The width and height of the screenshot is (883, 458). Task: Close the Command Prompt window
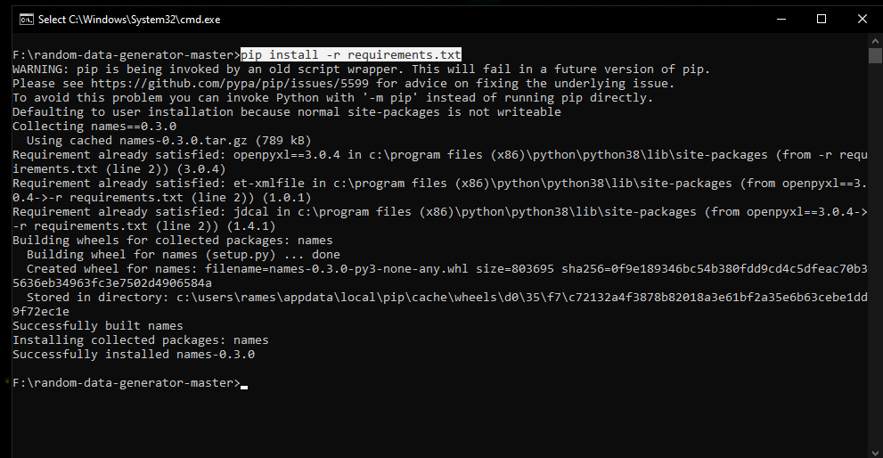pos(863,19)
